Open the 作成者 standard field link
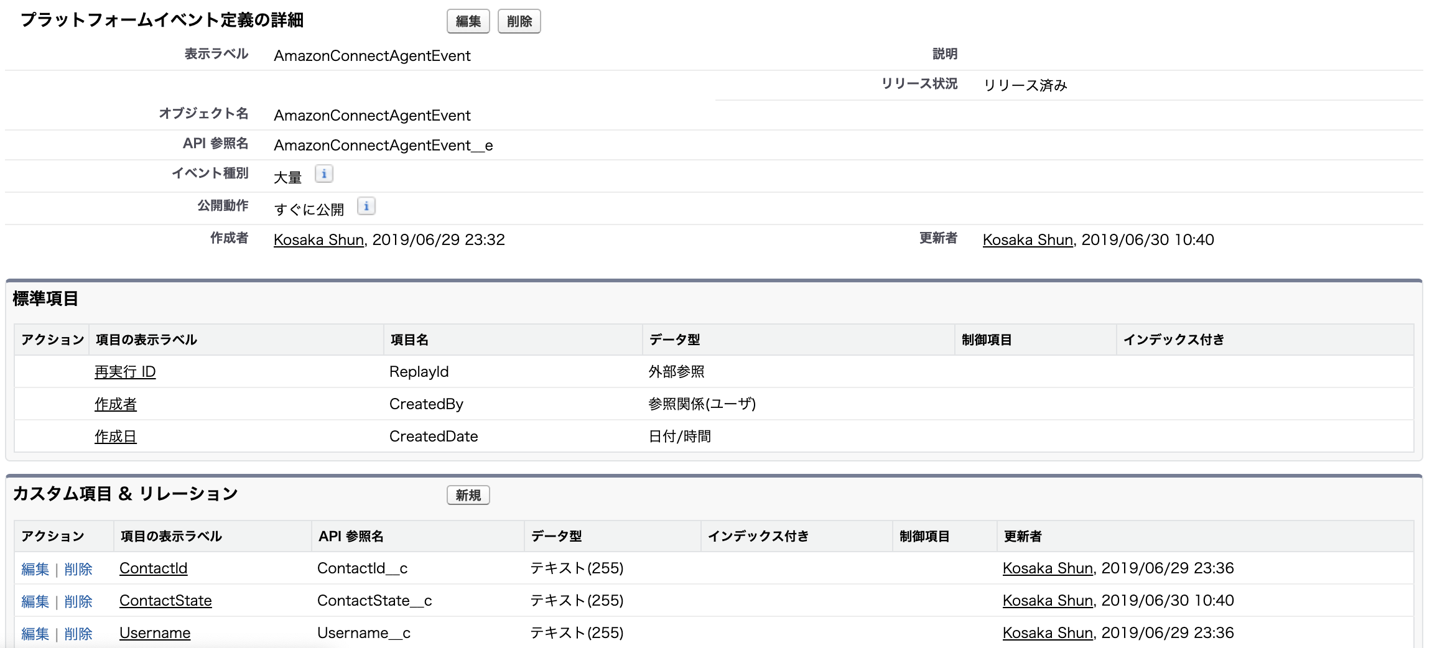 116,404
